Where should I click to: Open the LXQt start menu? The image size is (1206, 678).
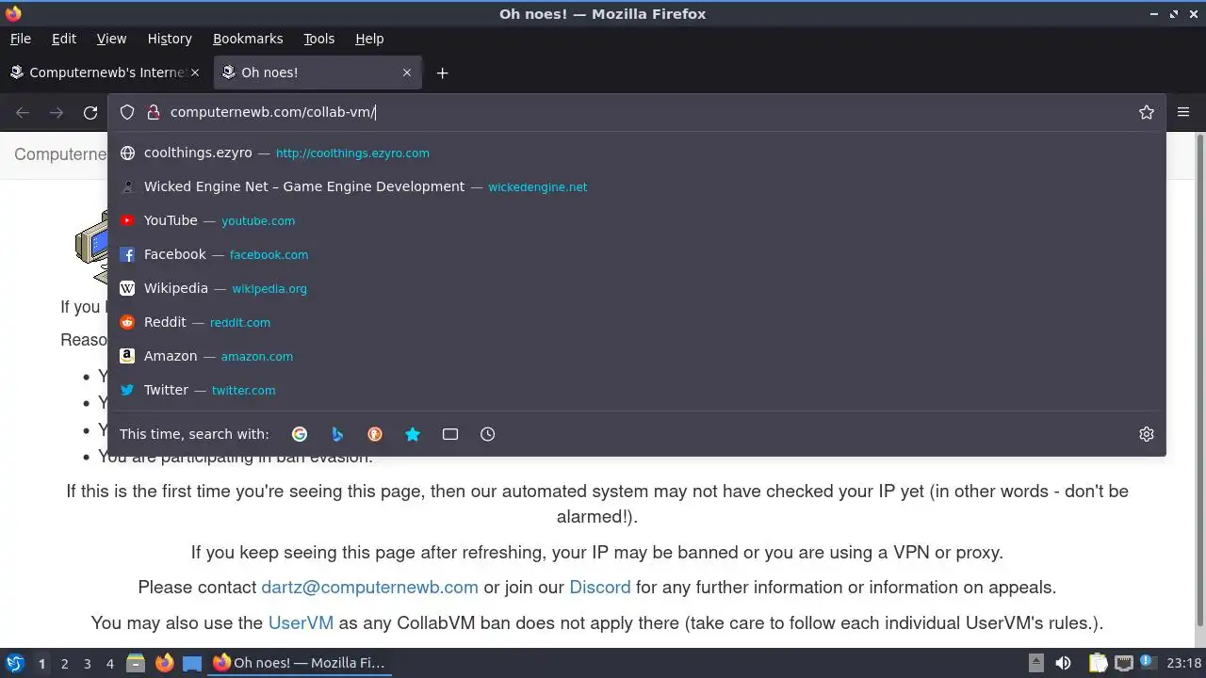coord(14,663)
